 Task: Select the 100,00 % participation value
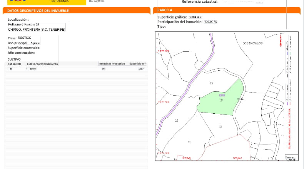point(210,22)
